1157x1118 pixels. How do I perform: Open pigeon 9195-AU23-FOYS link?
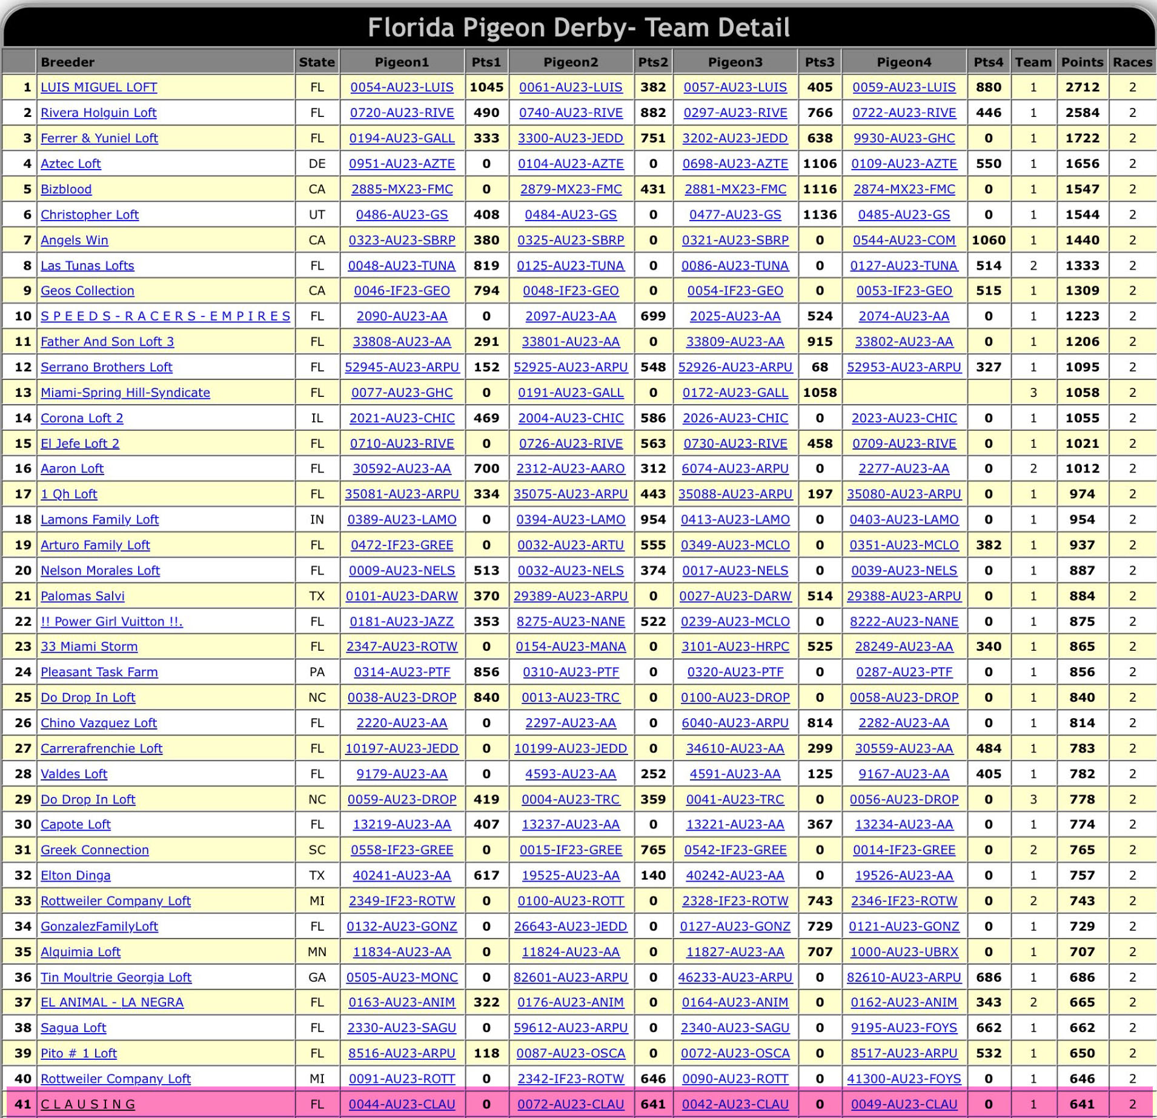pos(904,1028)
